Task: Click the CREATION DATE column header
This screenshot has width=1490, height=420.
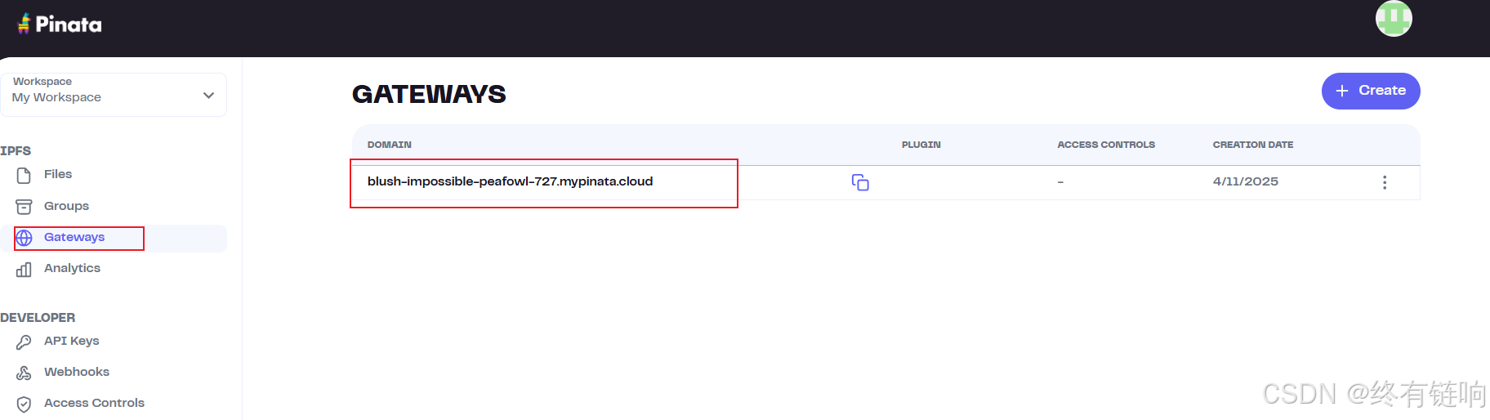Action: [1253, 145]
